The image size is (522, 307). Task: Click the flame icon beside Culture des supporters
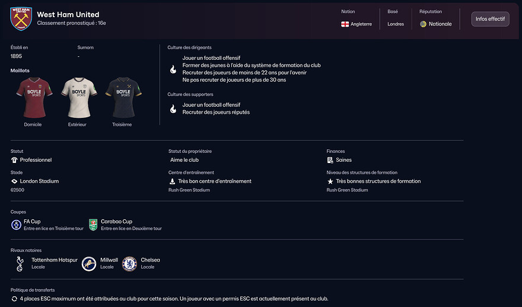[x=173, y=108]
